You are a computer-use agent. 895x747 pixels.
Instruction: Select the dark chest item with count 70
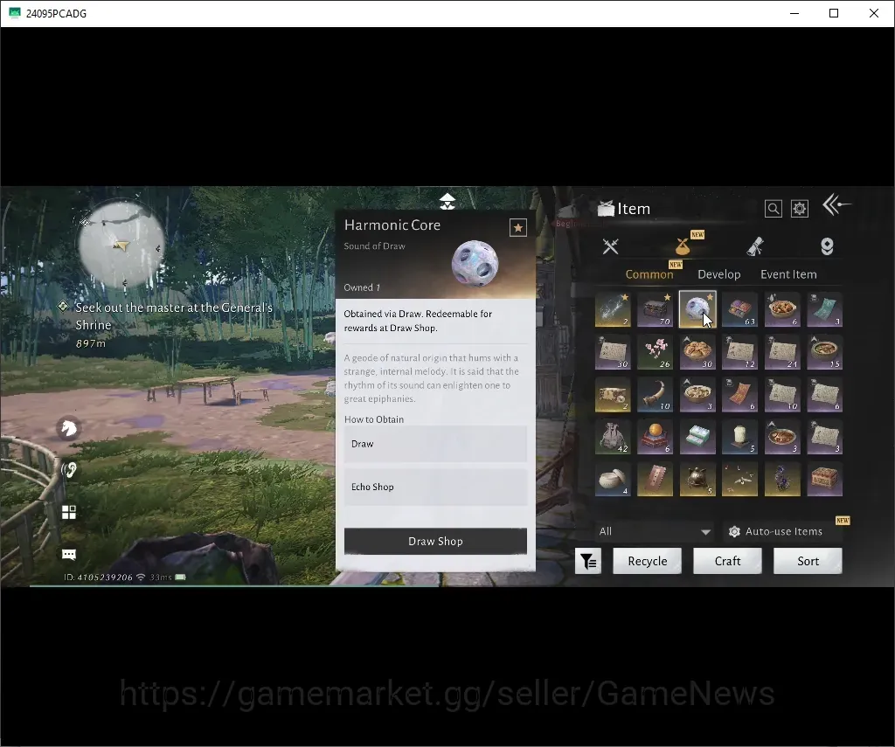click(655, 309)
